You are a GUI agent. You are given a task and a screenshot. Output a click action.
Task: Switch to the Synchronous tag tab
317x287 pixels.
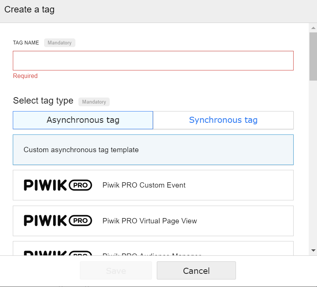point(223,120)
